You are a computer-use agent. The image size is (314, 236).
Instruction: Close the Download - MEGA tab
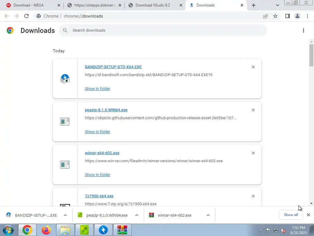pos(59,6)
